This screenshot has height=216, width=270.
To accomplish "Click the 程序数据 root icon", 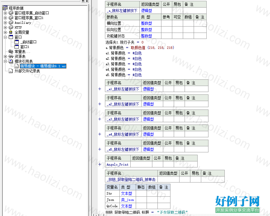I will click(x=5, y=8).
